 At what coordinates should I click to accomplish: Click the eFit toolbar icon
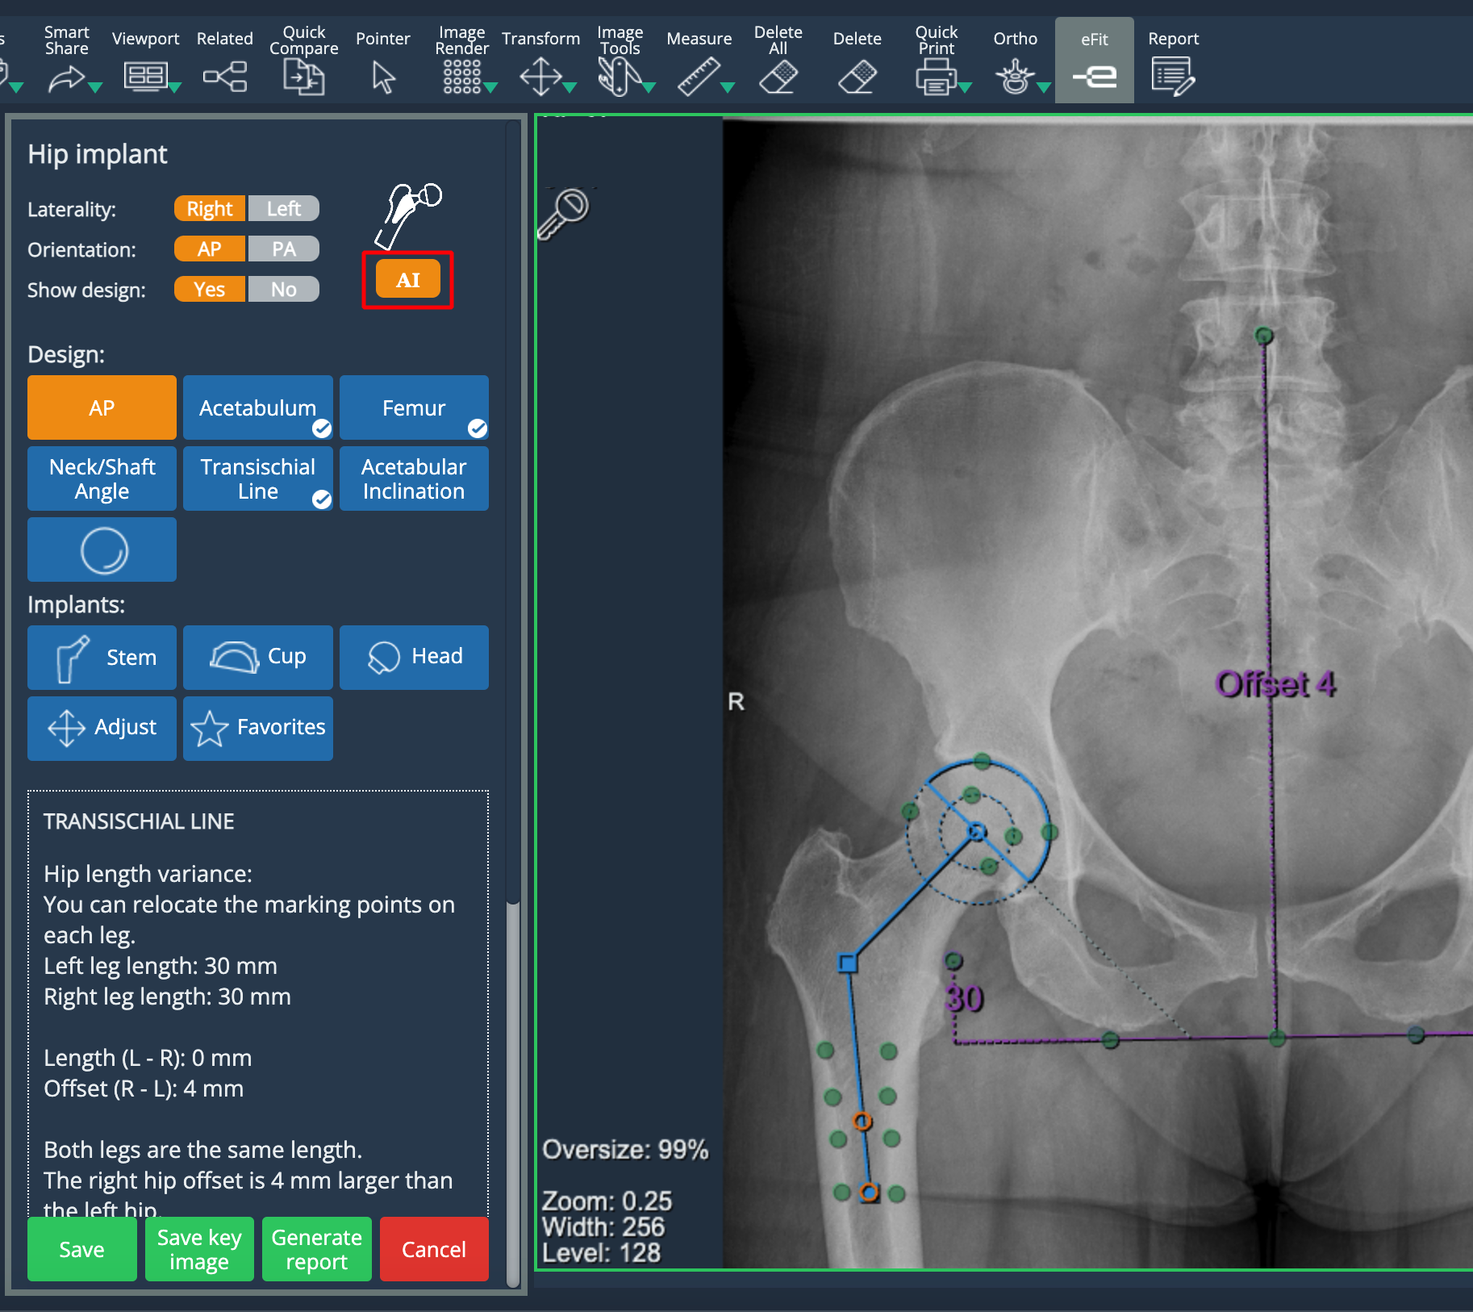pyautogui.click(x=1094, y=76)
